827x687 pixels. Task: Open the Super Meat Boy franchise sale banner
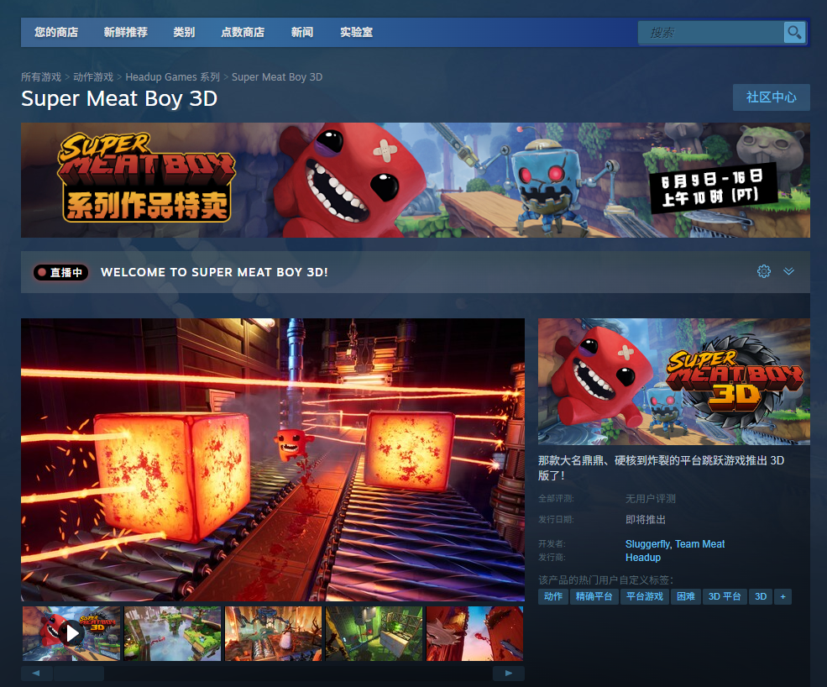415,180
